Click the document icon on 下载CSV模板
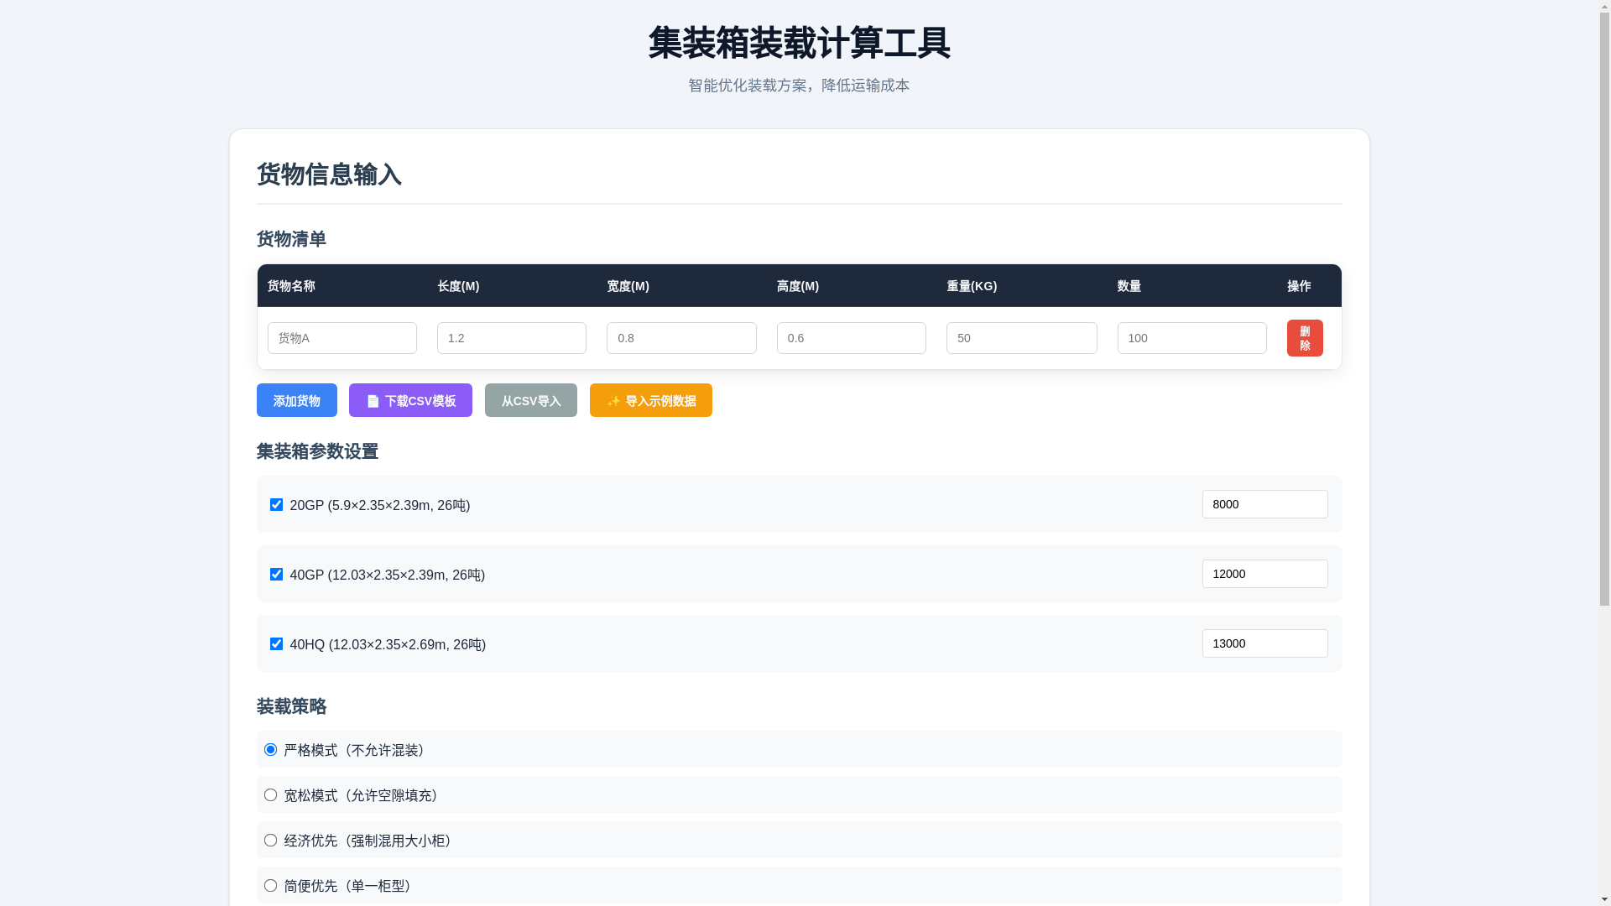 point(373,401)
